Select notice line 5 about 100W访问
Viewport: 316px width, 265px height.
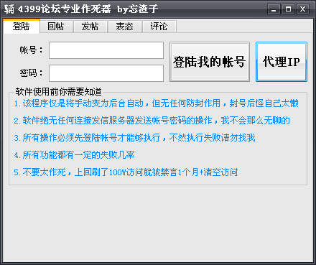(x=126, y=172)
